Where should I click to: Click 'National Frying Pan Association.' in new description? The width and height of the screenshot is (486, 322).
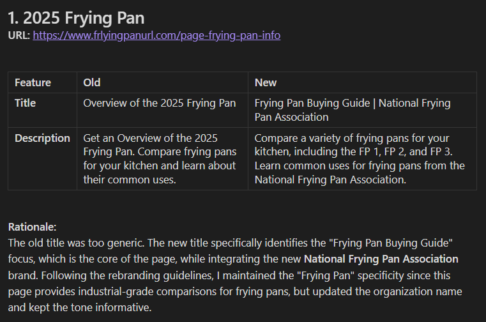tap(330, 180)
